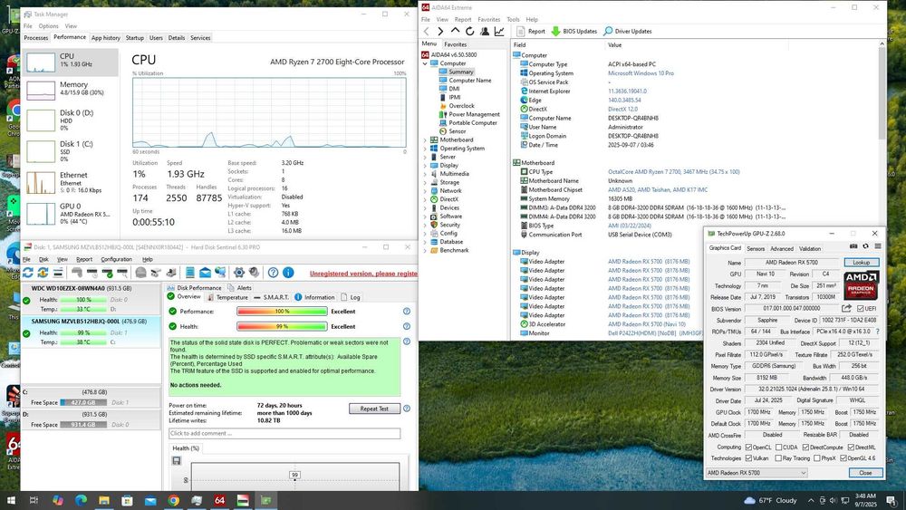Click GPU-Z screenshot camera icon
Image resolution: width=906 pixels, height=510 pixels.
tap(853, 248)
